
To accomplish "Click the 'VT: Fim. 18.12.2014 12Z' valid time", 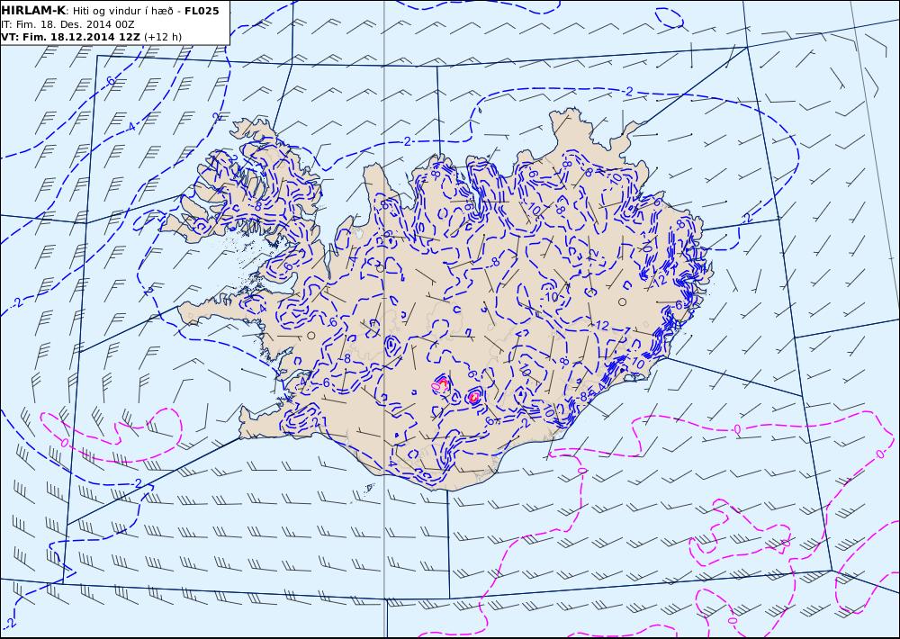I will click(x=70, y=37).
